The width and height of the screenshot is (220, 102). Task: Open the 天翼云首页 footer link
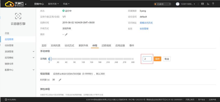190,100
